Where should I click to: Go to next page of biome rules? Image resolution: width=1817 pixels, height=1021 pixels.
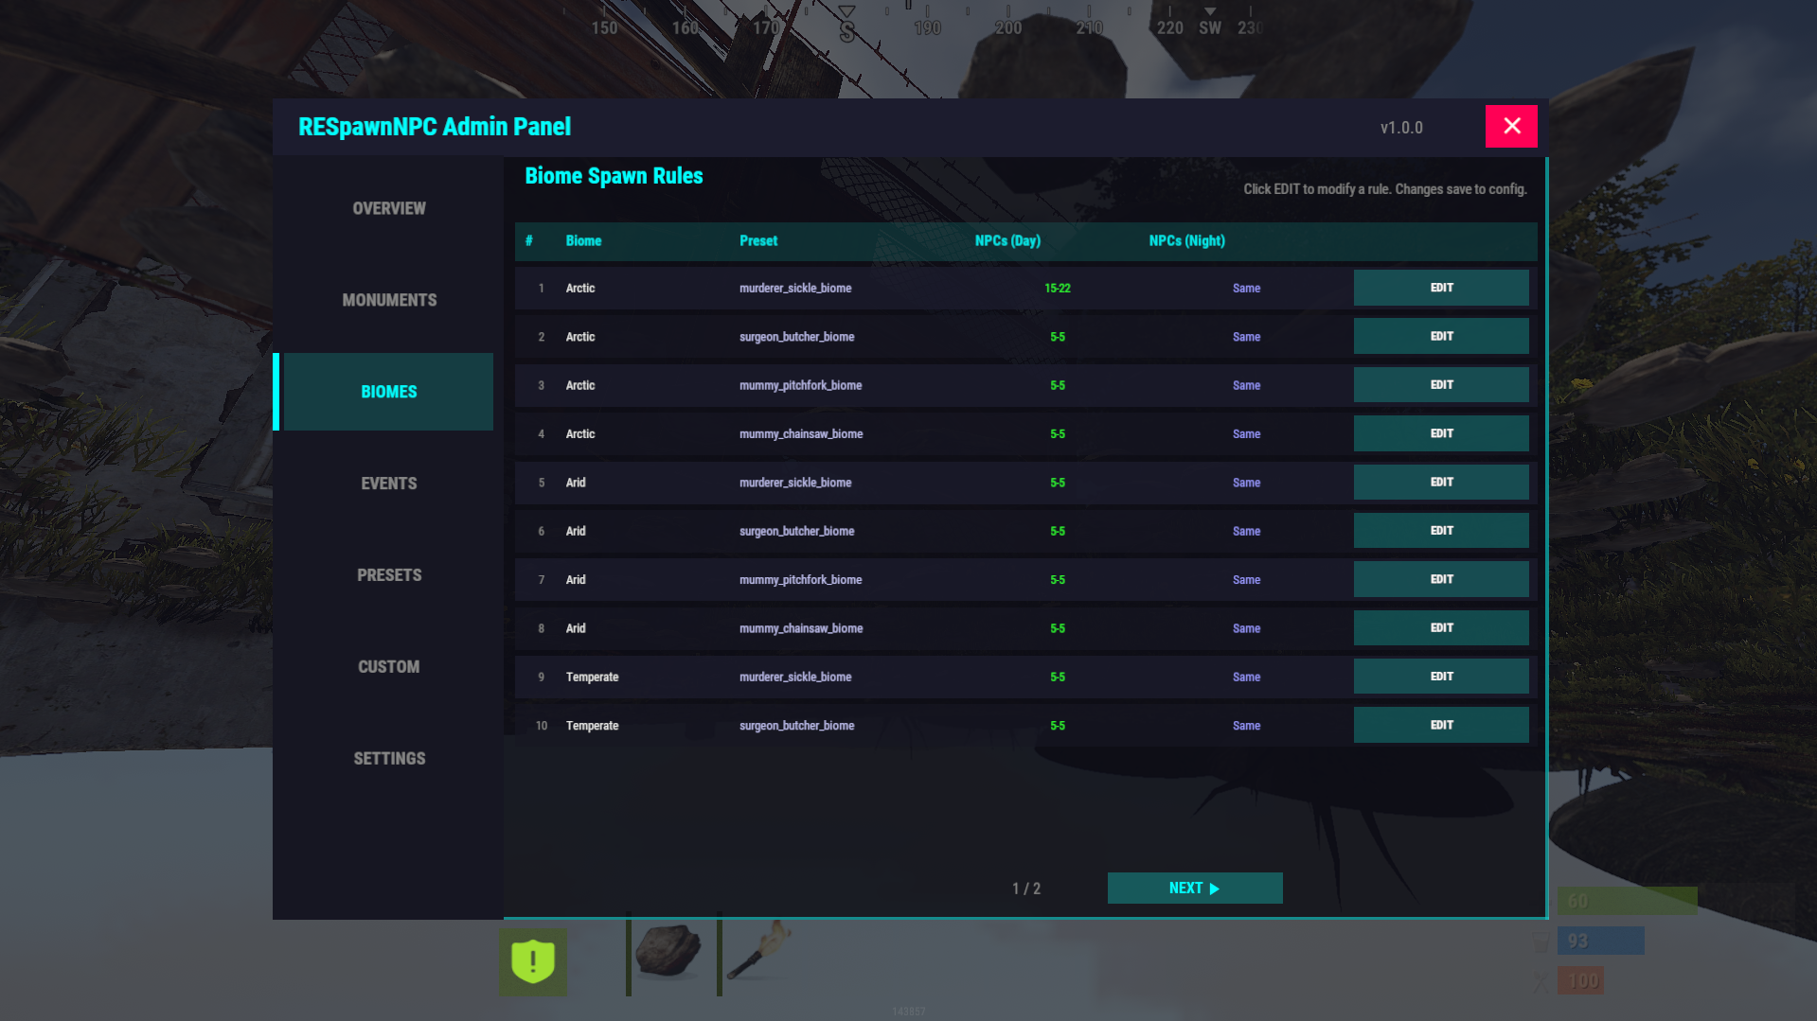(1194, 888)
